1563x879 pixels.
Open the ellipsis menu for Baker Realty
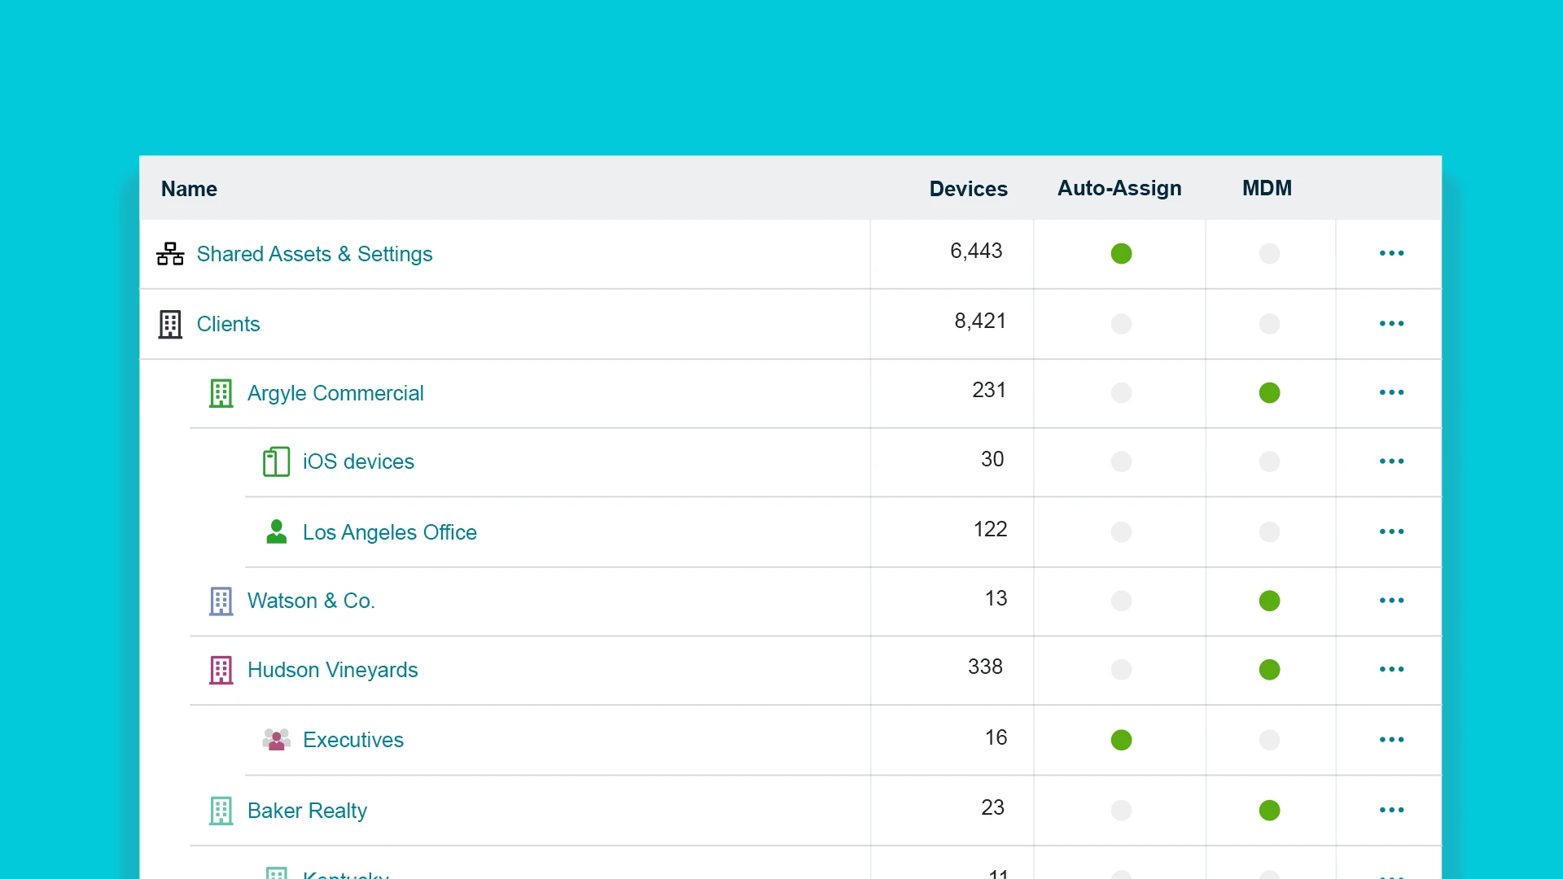(x=1391, y=810)
